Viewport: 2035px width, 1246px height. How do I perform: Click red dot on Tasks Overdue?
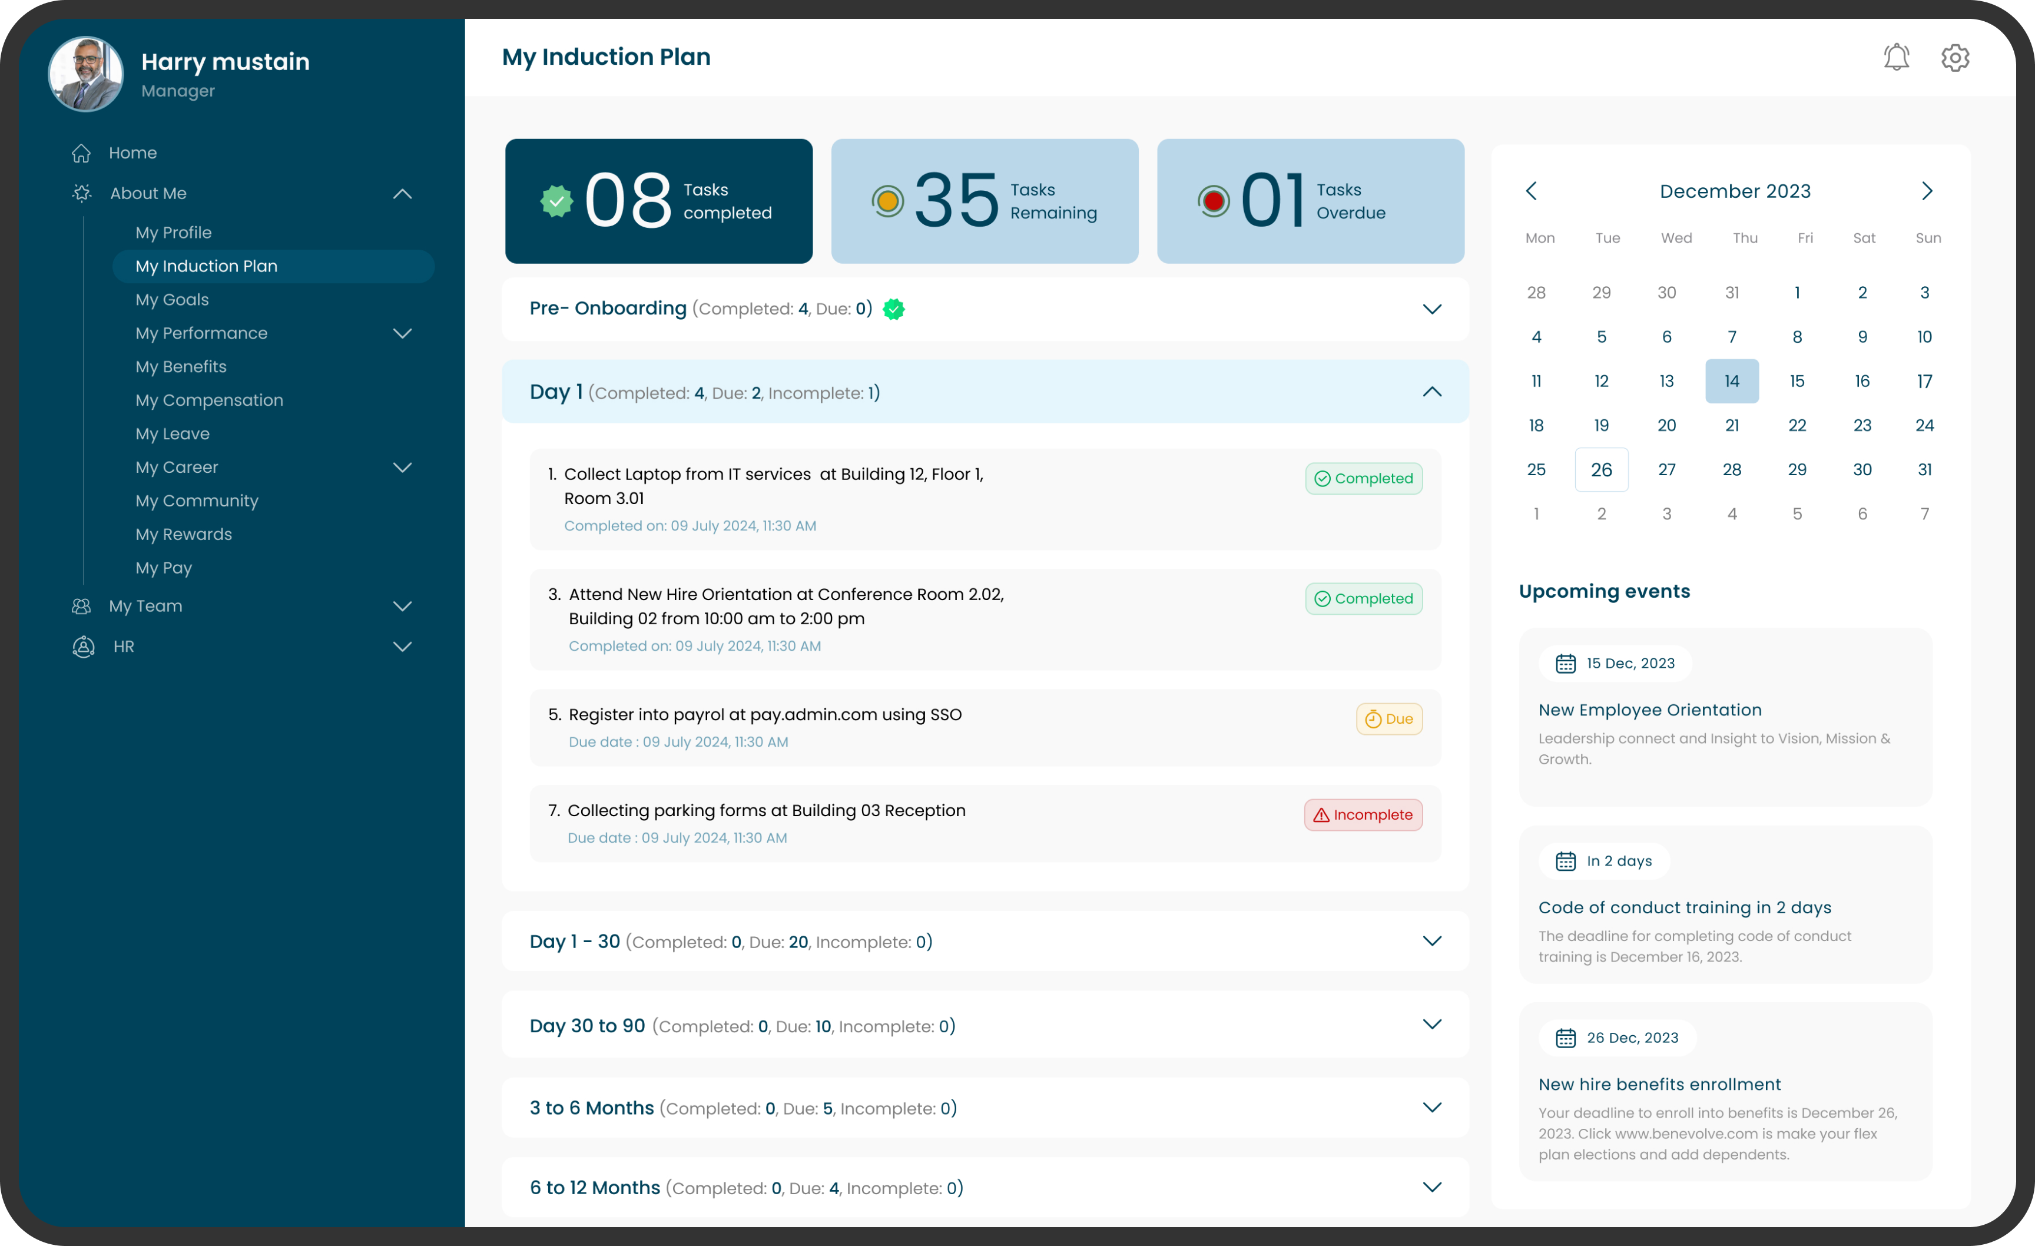1213,201
